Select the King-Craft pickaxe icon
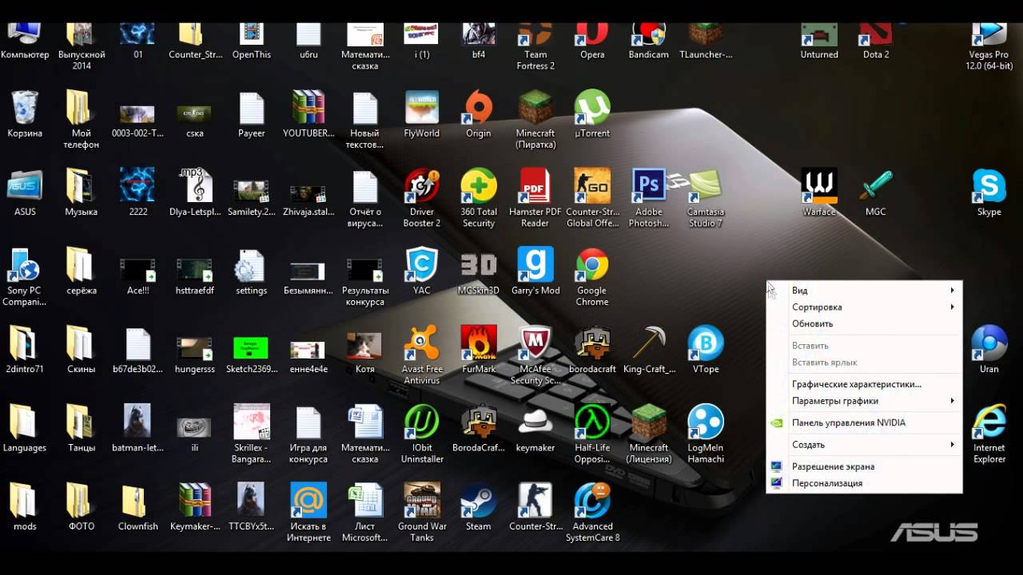 pos(649,349)
